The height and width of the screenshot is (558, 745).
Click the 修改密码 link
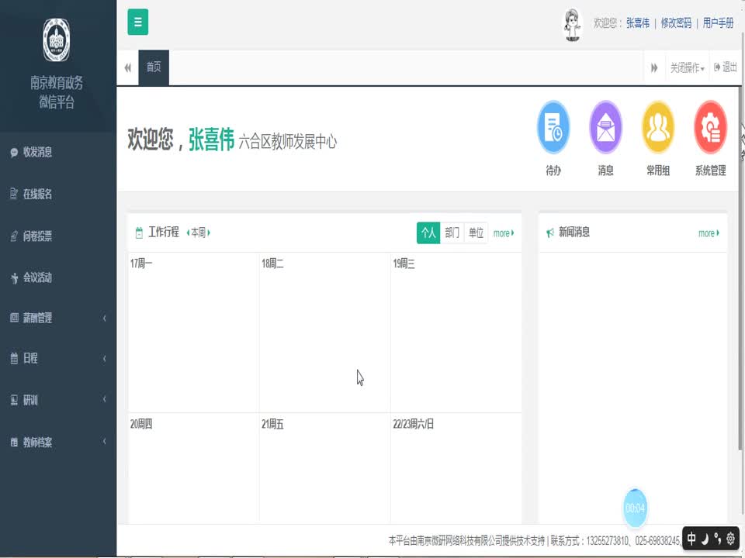[x=676, y=23]
